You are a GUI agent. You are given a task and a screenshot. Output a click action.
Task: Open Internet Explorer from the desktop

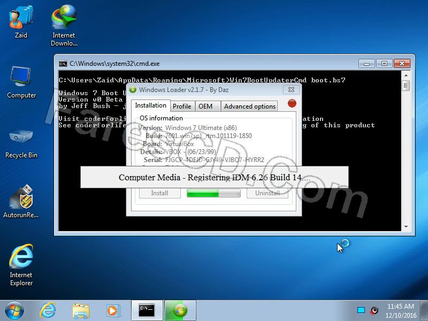point(21,265)
